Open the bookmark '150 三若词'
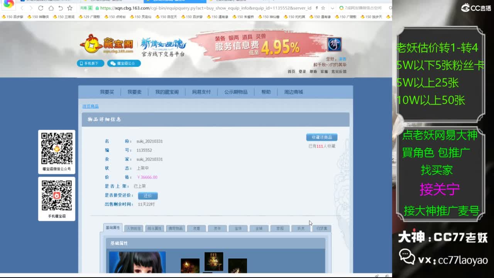The height and width of the screenshot is (278, 494). [x=64, y=17]
